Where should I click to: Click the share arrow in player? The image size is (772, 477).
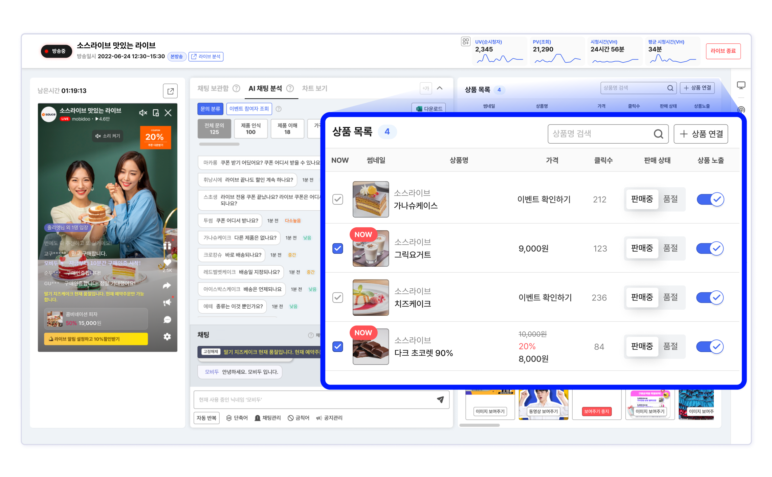(x=167, y=286)
